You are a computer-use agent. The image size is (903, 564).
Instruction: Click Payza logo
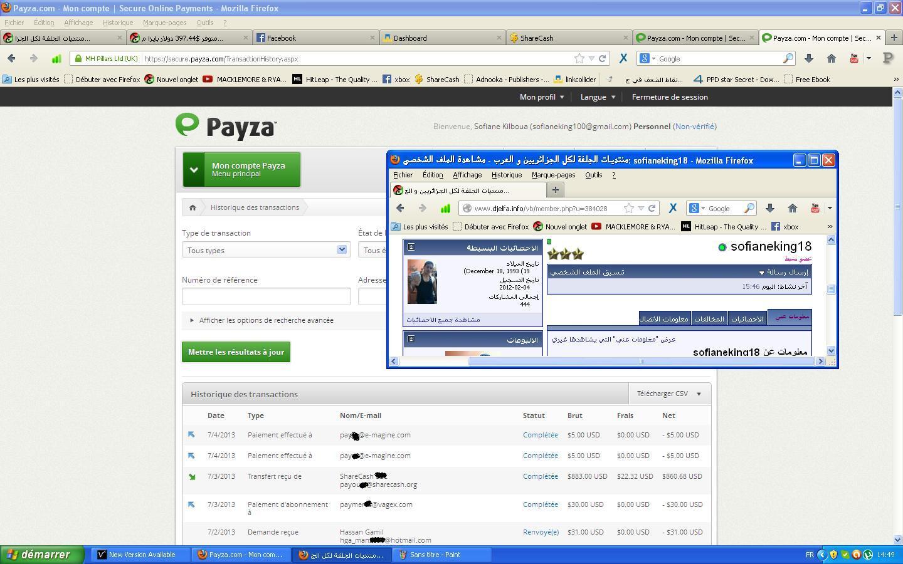click(x=226, y=126)
